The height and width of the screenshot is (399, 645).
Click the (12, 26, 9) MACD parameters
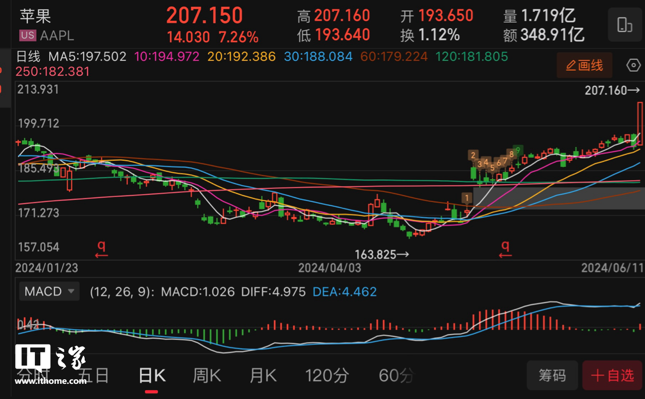pos(122,292)
